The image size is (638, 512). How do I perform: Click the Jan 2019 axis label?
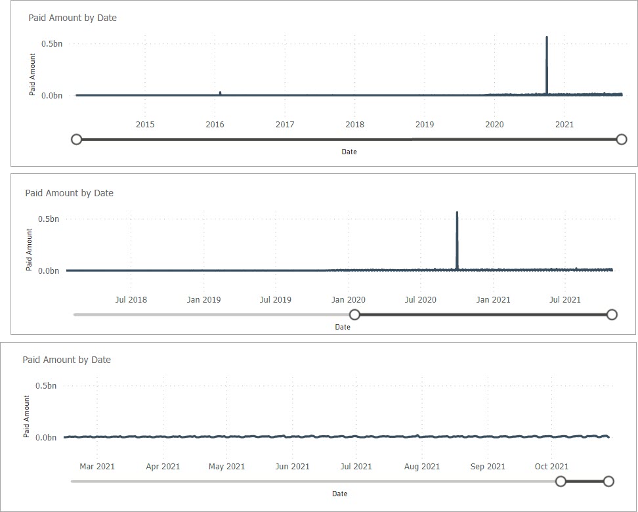[203, 300]
